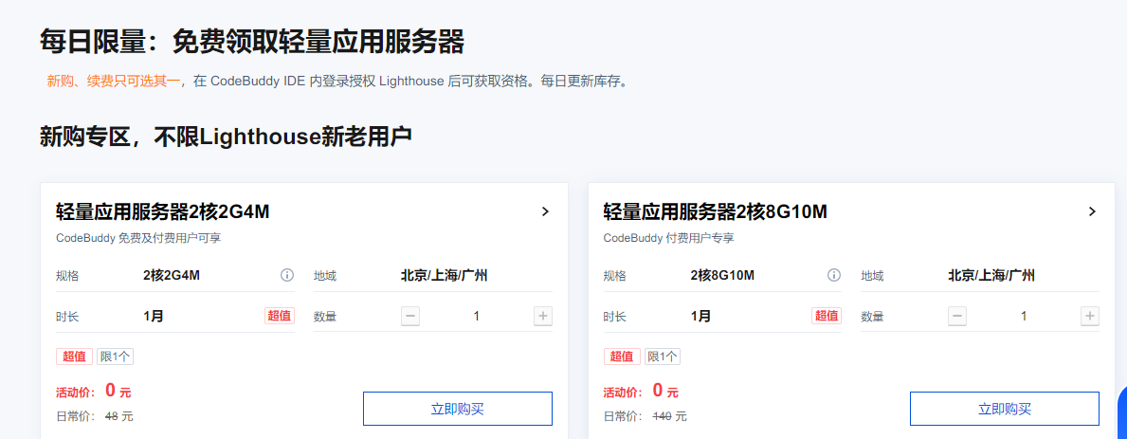The width and height of the screenshot is (1127, 439).
Task: Click the 0 元 price on the 2核2G4M card
Action: click(x=118, y=392)
